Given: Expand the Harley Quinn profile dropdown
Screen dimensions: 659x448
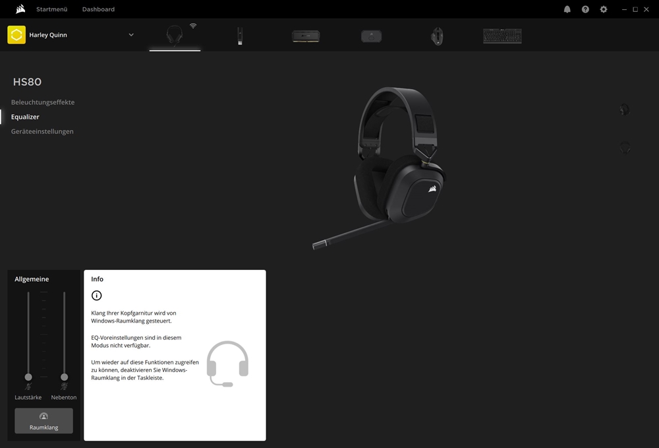Looking at the screenshot, I should click(131, 35).
